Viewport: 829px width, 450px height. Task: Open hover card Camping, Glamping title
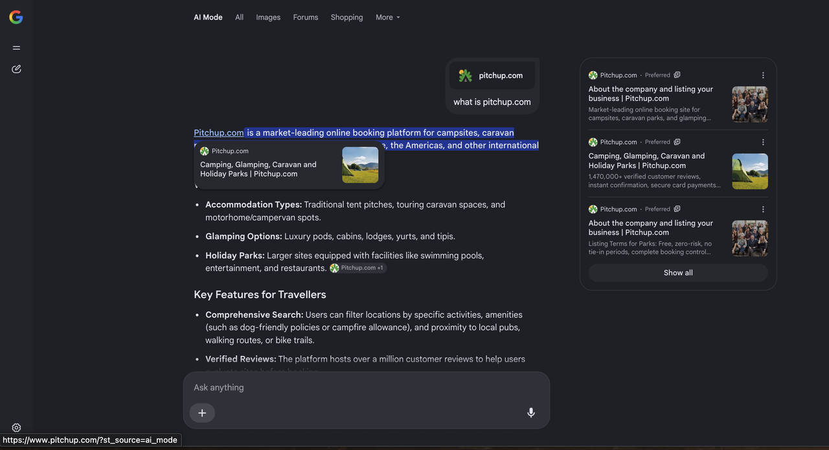point(258,169)
